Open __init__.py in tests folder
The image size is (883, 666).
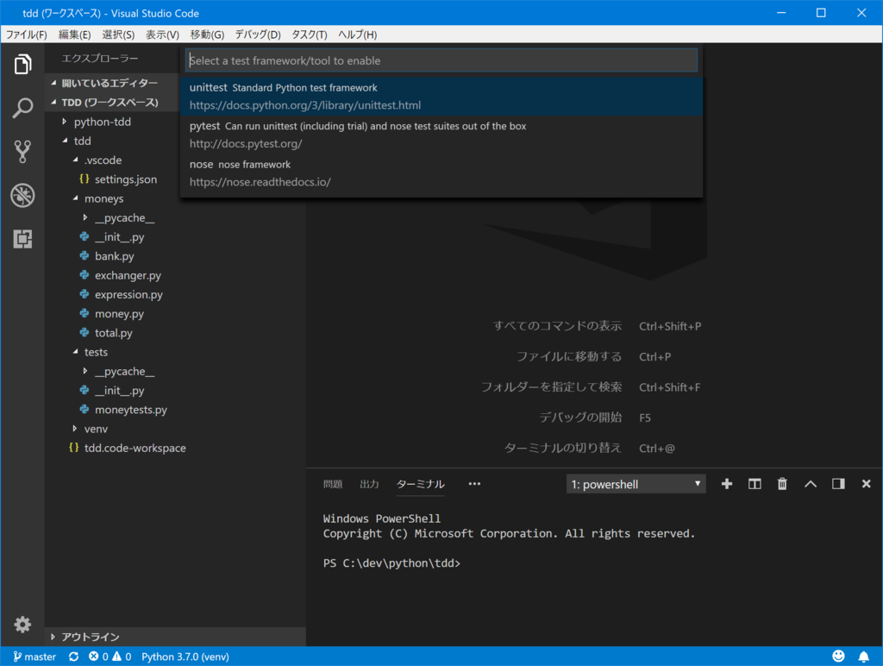(x=119, y=391)
